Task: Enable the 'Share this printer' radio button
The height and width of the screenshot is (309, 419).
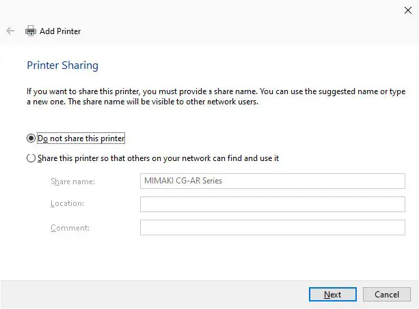Action: pyautogui.click(x=31, y=158)
